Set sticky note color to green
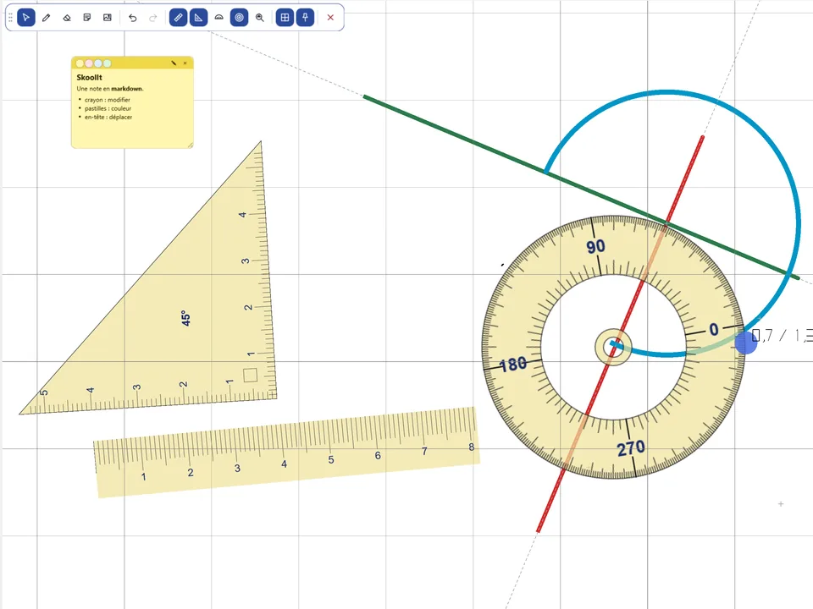The image size is (813, 609). coord(108,63)
